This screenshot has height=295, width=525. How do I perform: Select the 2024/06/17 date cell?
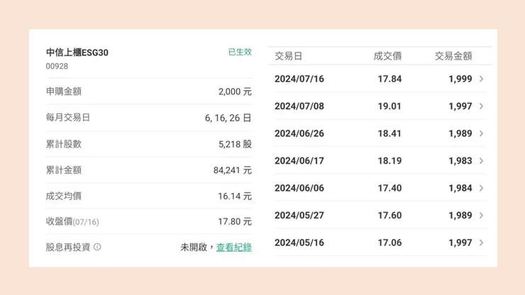299,161
